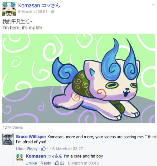Open the 6 March at 03:27 comment timestamp

tap(68, 149)
